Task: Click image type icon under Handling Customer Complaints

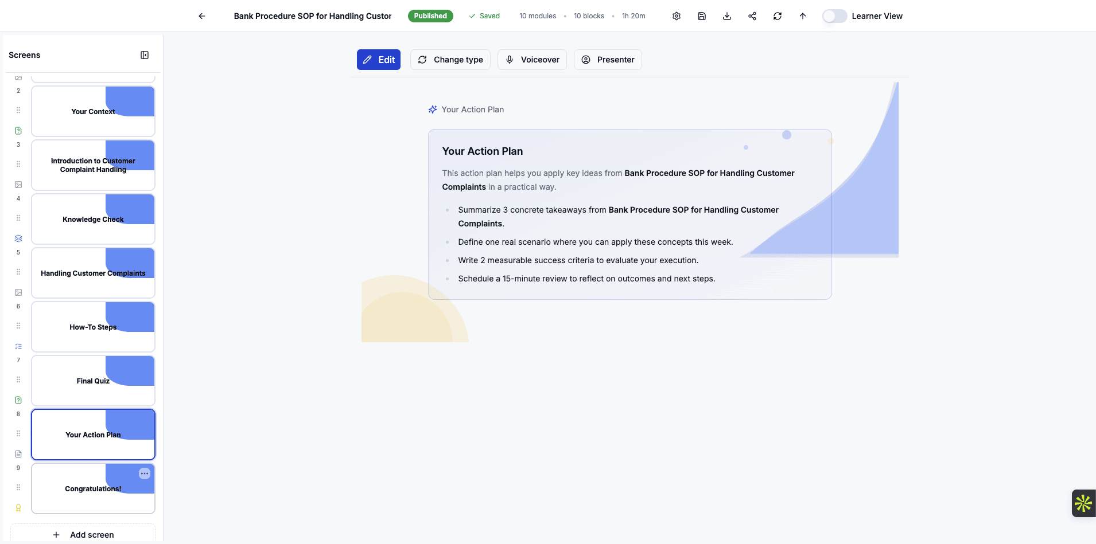Action: [x=18, y=292]
